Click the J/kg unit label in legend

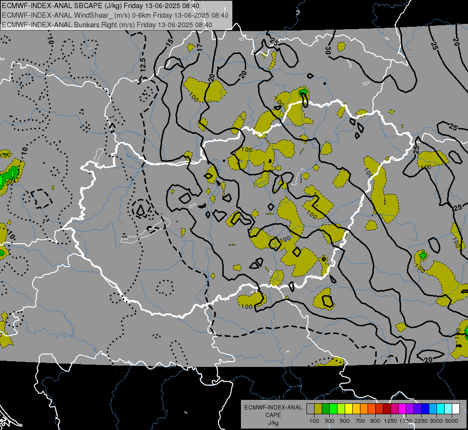(273, 423)
